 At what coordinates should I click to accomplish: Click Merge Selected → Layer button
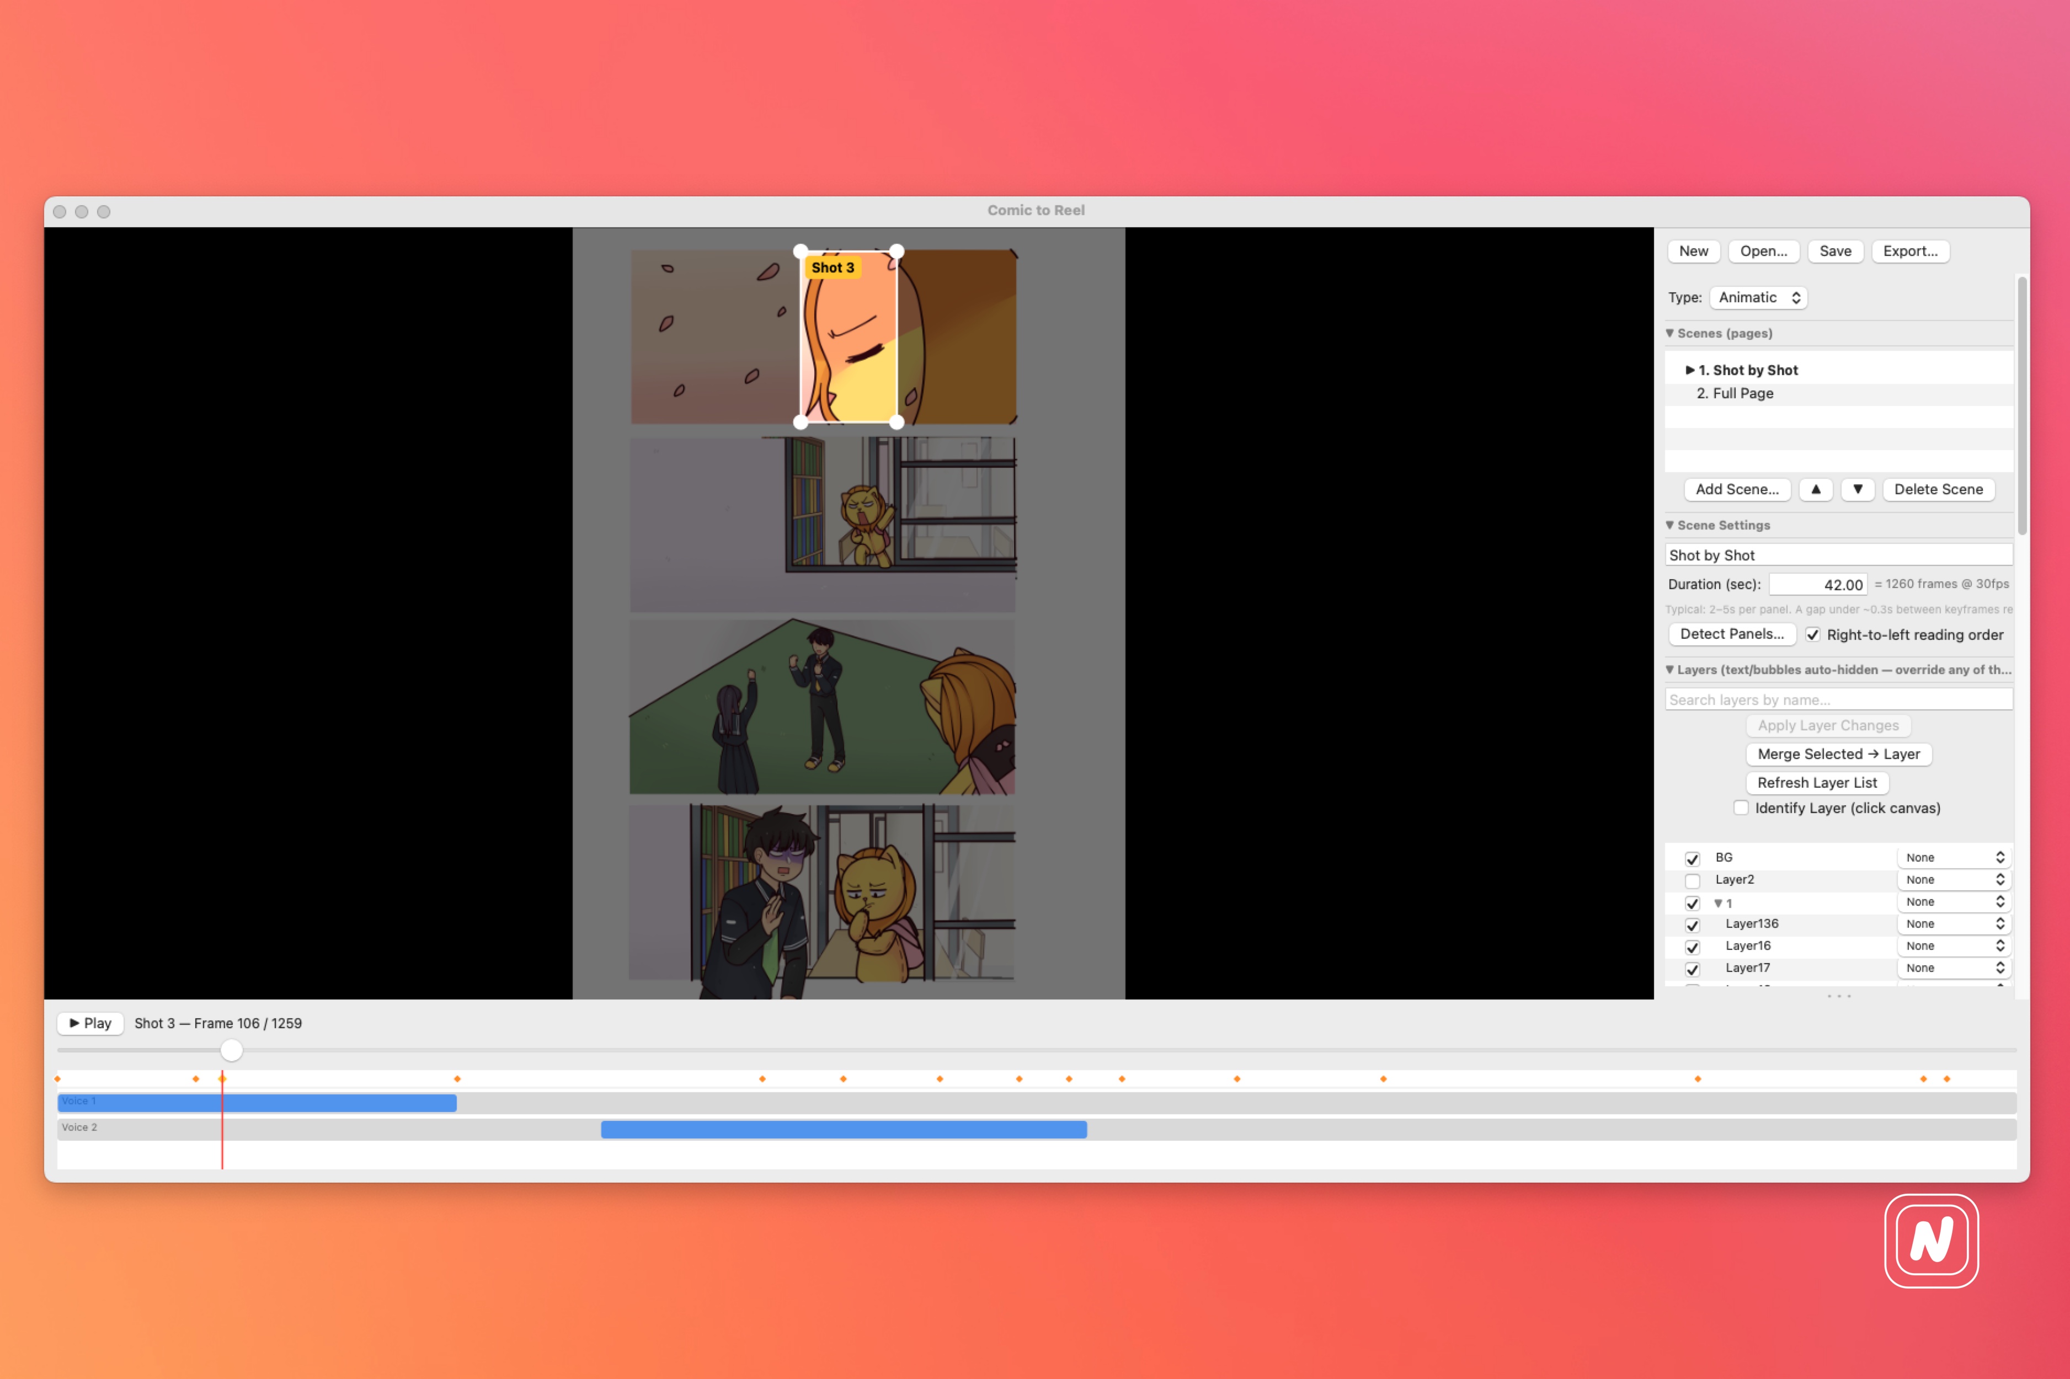(x=1838, y=753)
